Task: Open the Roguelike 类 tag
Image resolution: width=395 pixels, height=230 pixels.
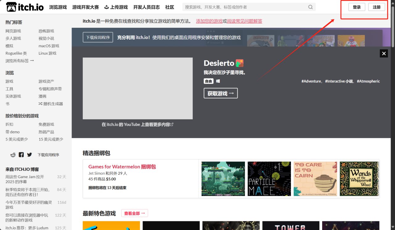Action: tap(16, 53)
